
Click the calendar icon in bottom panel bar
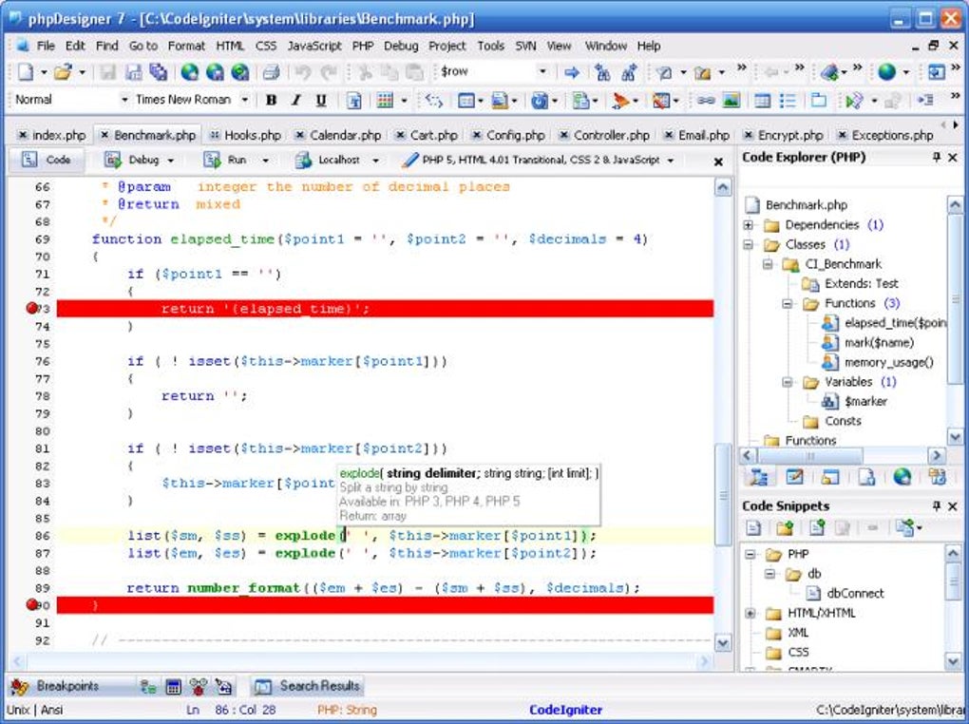click(173, 686)
